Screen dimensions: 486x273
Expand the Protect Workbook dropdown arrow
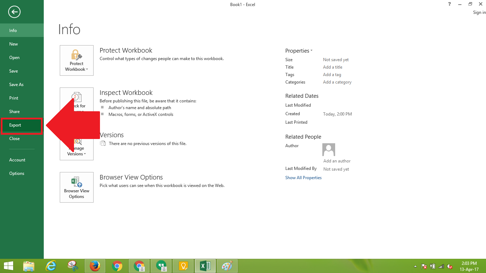click(86, 69)
